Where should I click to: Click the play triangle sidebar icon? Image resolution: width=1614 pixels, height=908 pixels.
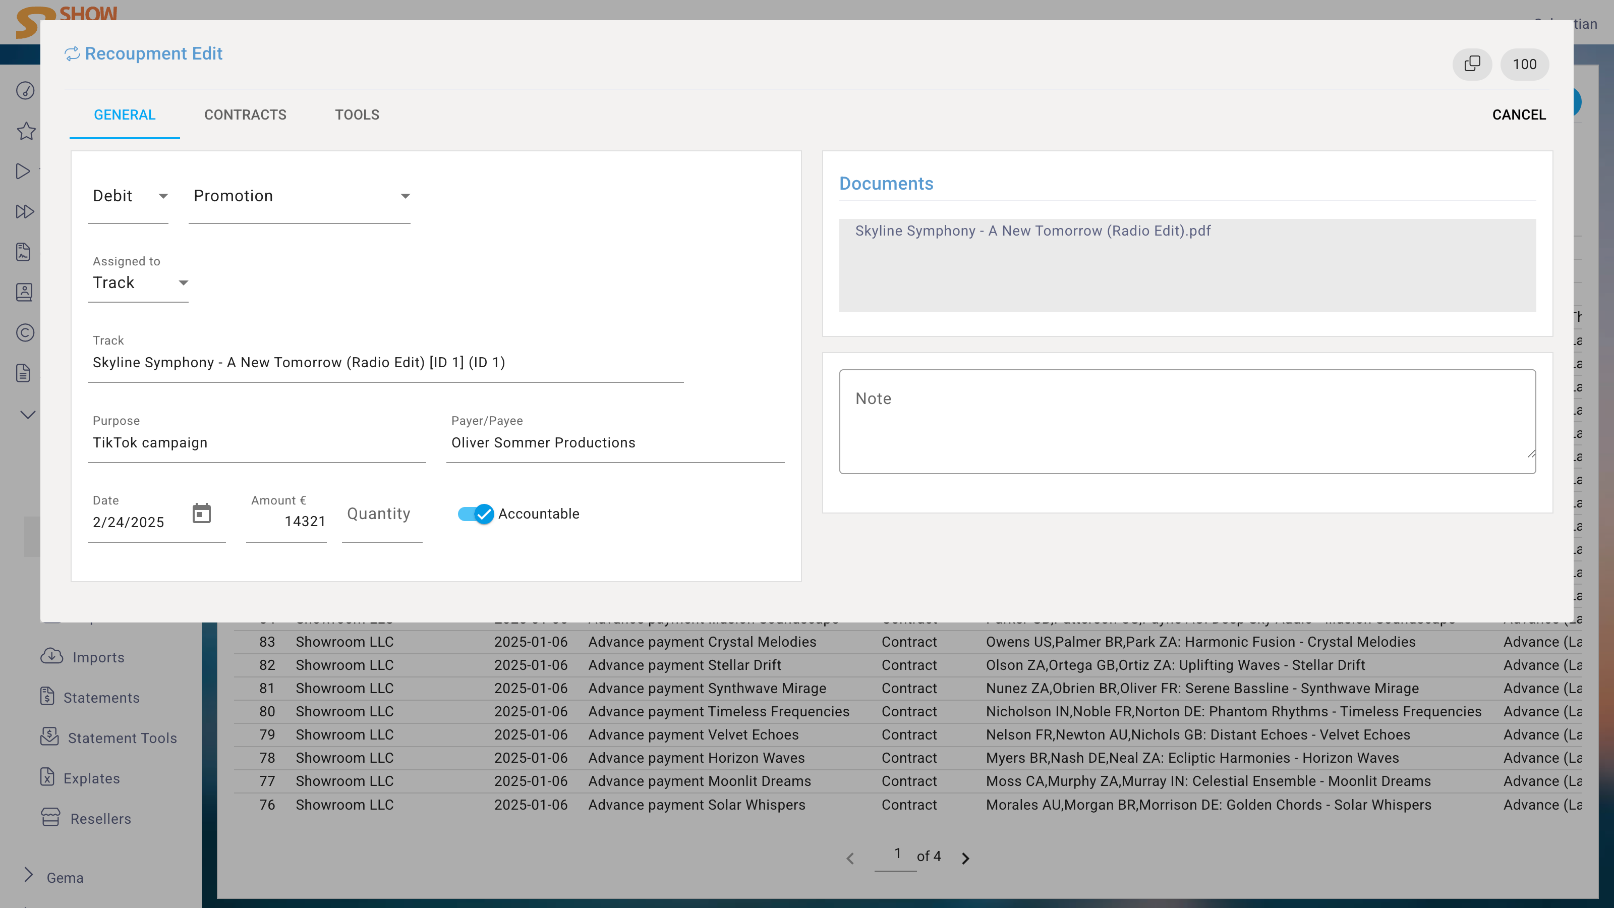(23, 171)
